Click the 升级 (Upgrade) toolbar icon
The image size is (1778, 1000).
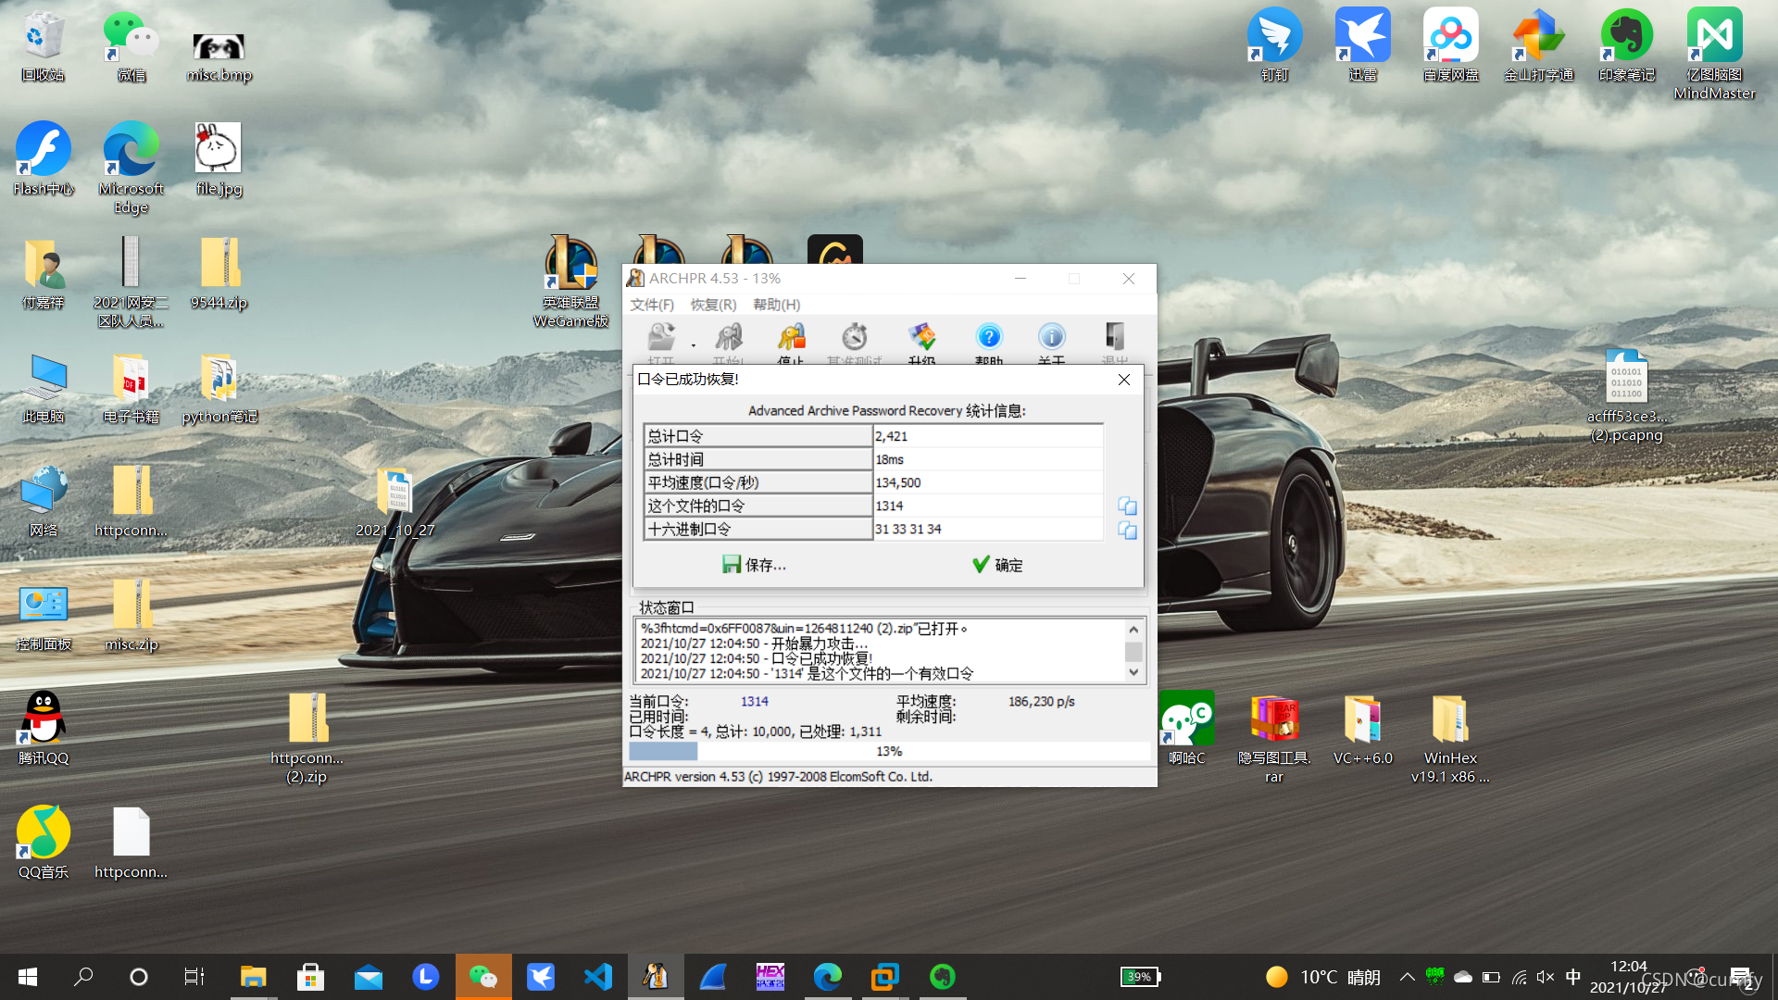point(921,338)
